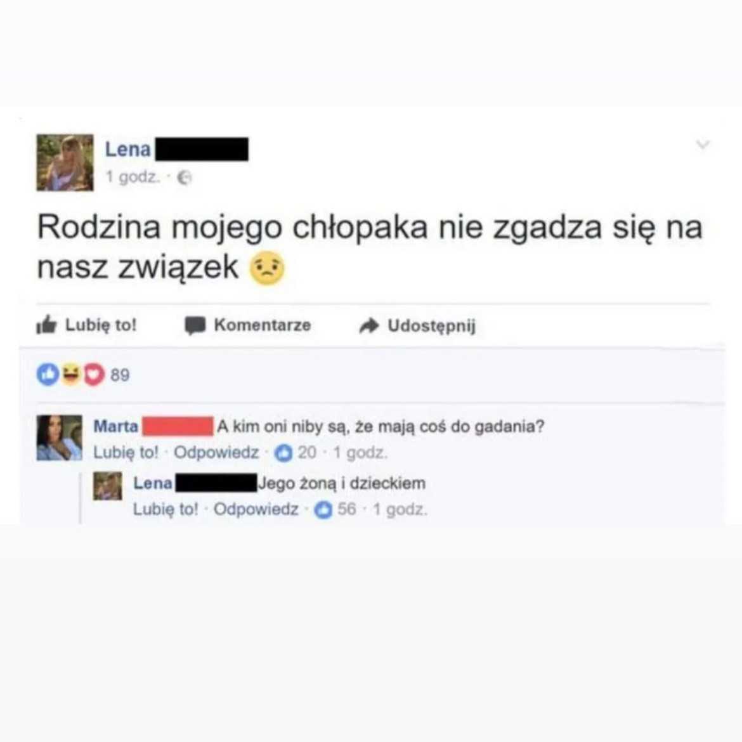
Task: Reply to Marta's comment via Odpowiedz
Action: (x=216, y=453)
